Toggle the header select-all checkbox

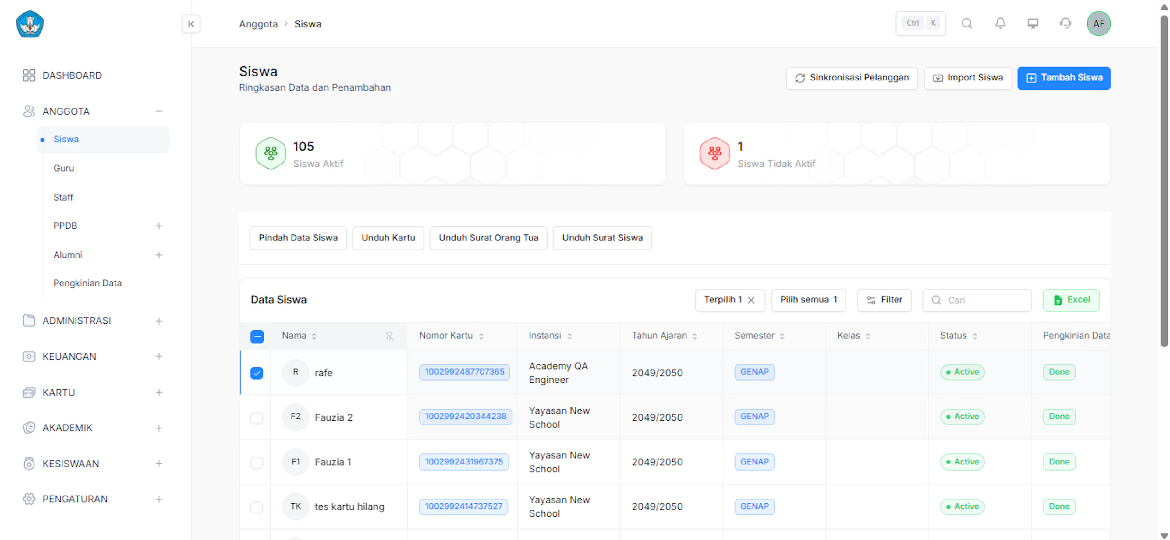point(257,336)
